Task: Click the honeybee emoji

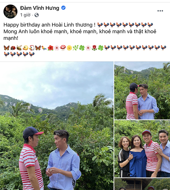Action: [19, 48]
